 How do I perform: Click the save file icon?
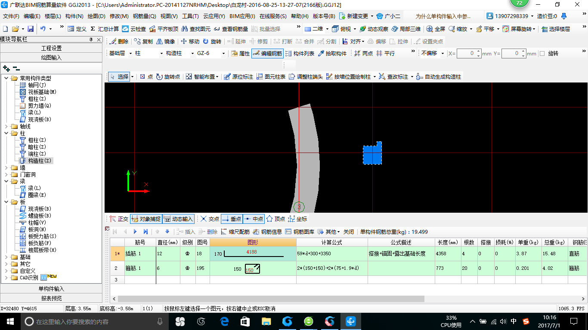pyautogui.click(x=31, y=29)
